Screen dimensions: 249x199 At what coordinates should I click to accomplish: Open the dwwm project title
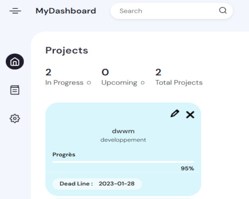[123, 131]
